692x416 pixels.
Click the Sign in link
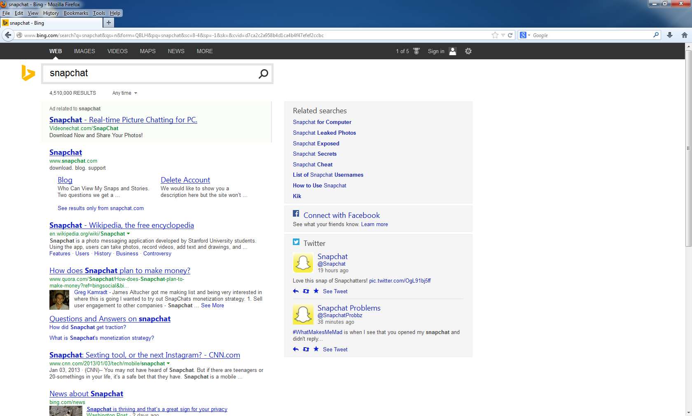click(436, 51)
